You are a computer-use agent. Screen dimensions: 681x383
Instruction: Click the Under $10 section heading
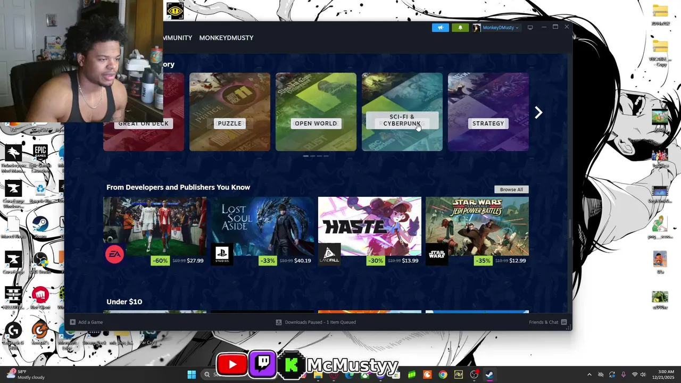point(124,302)
